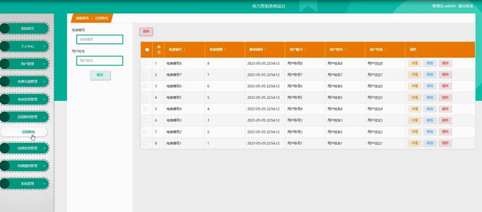Viewport: 482px width, 212px height.
Task: Focus the 电表编号 search input field
Action: pos(99,40)
